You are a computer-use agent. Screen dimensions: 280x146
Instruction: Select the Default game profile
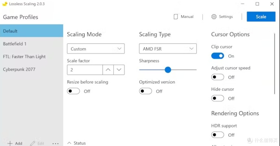click(x=31, y=31)
